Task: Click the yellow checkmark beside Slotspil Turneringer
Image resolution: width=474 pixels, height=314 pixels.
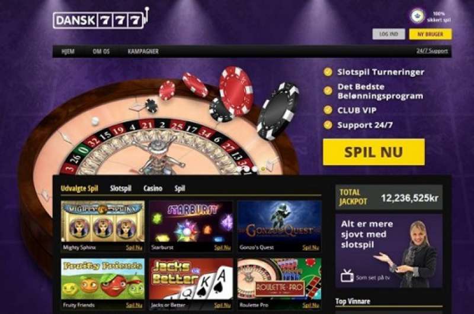Action: click(x=328, y=72)
